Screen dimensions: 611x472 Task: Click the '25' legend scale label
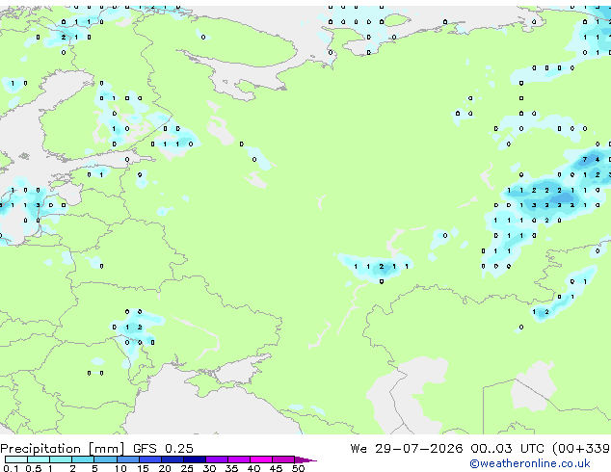[x=187, y=468]
